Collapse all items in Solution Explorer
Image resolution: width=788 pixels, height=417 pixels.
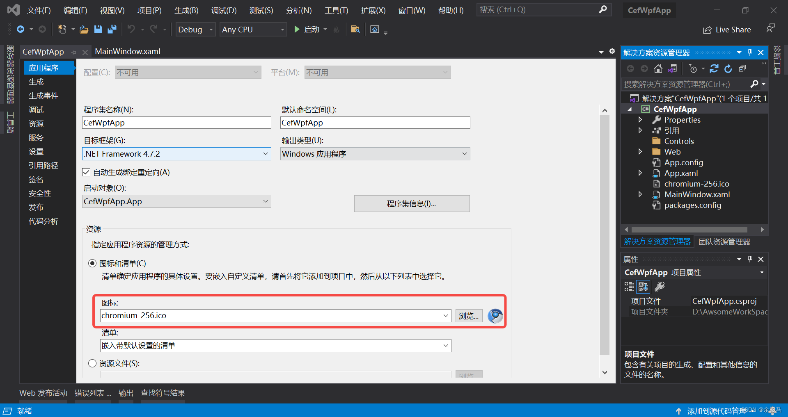click(742, 68)
